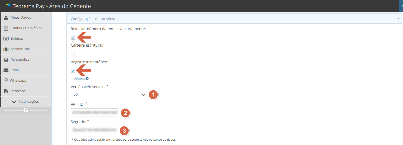Enable the Carteira escritural checkbox

tap(73, 54)
